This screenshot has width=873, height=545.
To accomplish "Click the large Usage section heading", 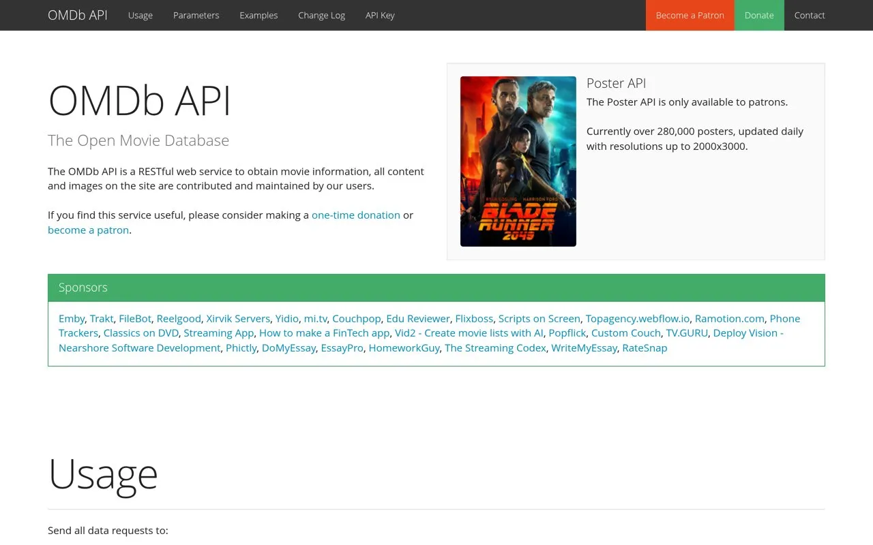I will pos(103,473).
